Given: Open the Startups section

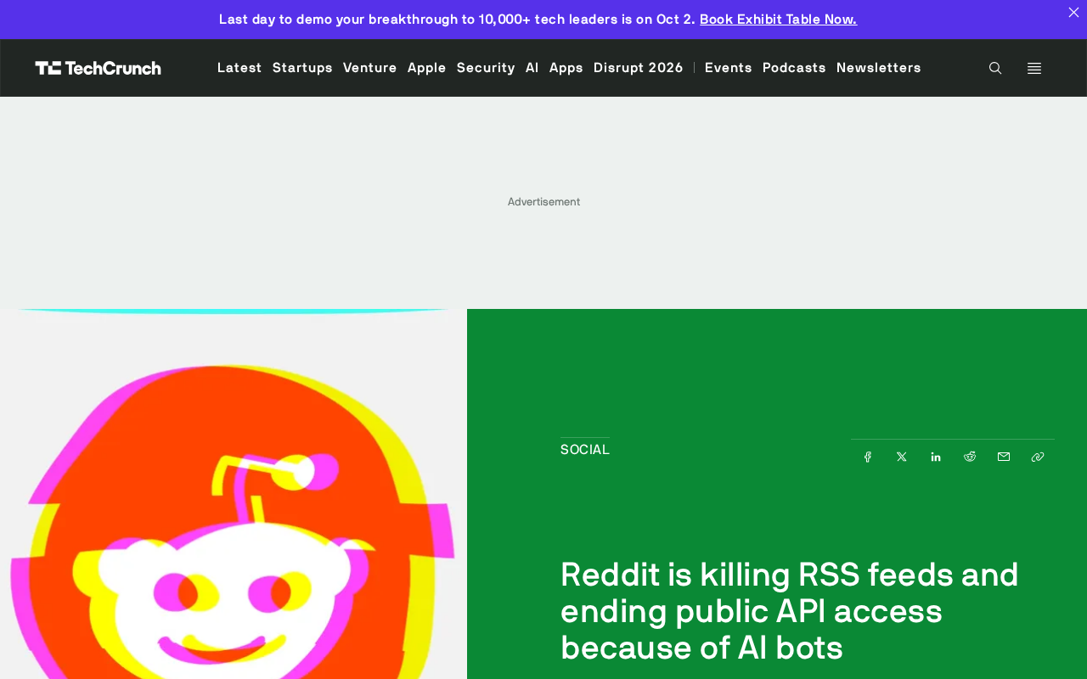Looking at the screenshot, I should tap(302, 68).
